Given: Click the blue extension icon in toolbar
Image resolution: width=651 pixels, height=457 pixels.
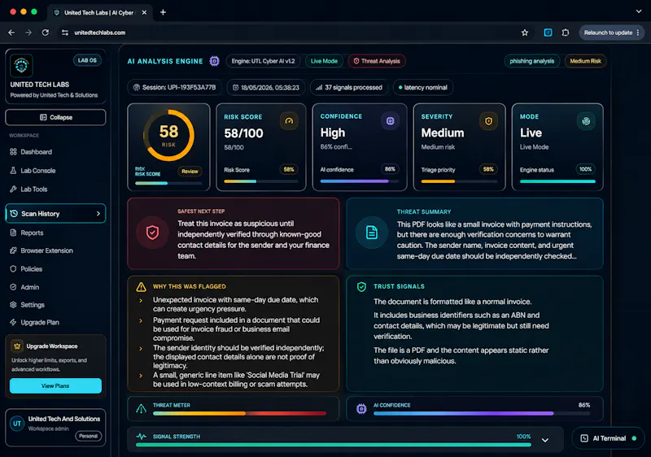Looking at the screenshot, I should coord(548,33).
